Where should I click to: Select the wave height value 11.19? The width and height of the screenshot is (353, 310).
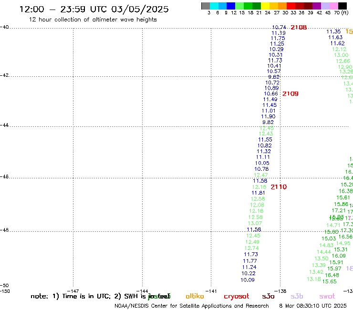coord(279,33)
